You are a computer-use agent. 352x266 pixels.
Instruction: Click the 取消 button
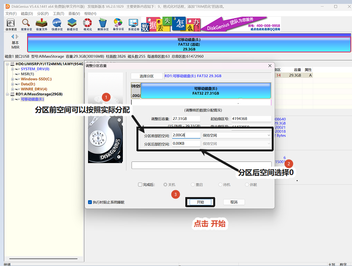click(x=234, y=202)
